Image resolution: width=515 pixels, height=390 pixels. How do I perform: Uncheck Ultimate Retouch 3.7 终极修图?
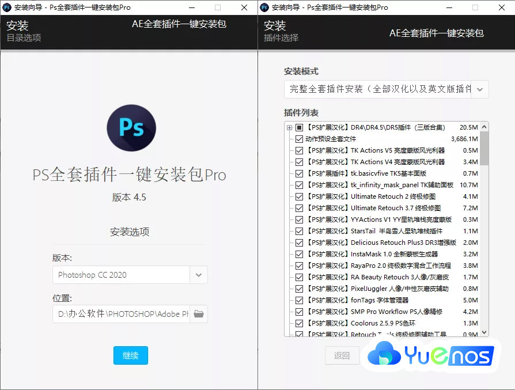(x=300, y=208)
